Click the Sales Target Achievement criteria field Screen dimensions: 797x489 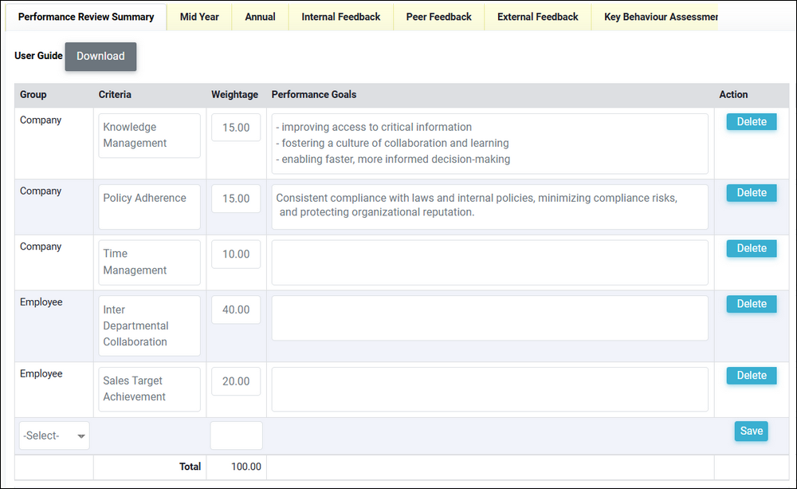pyautogui.click(x=149, y=389)
